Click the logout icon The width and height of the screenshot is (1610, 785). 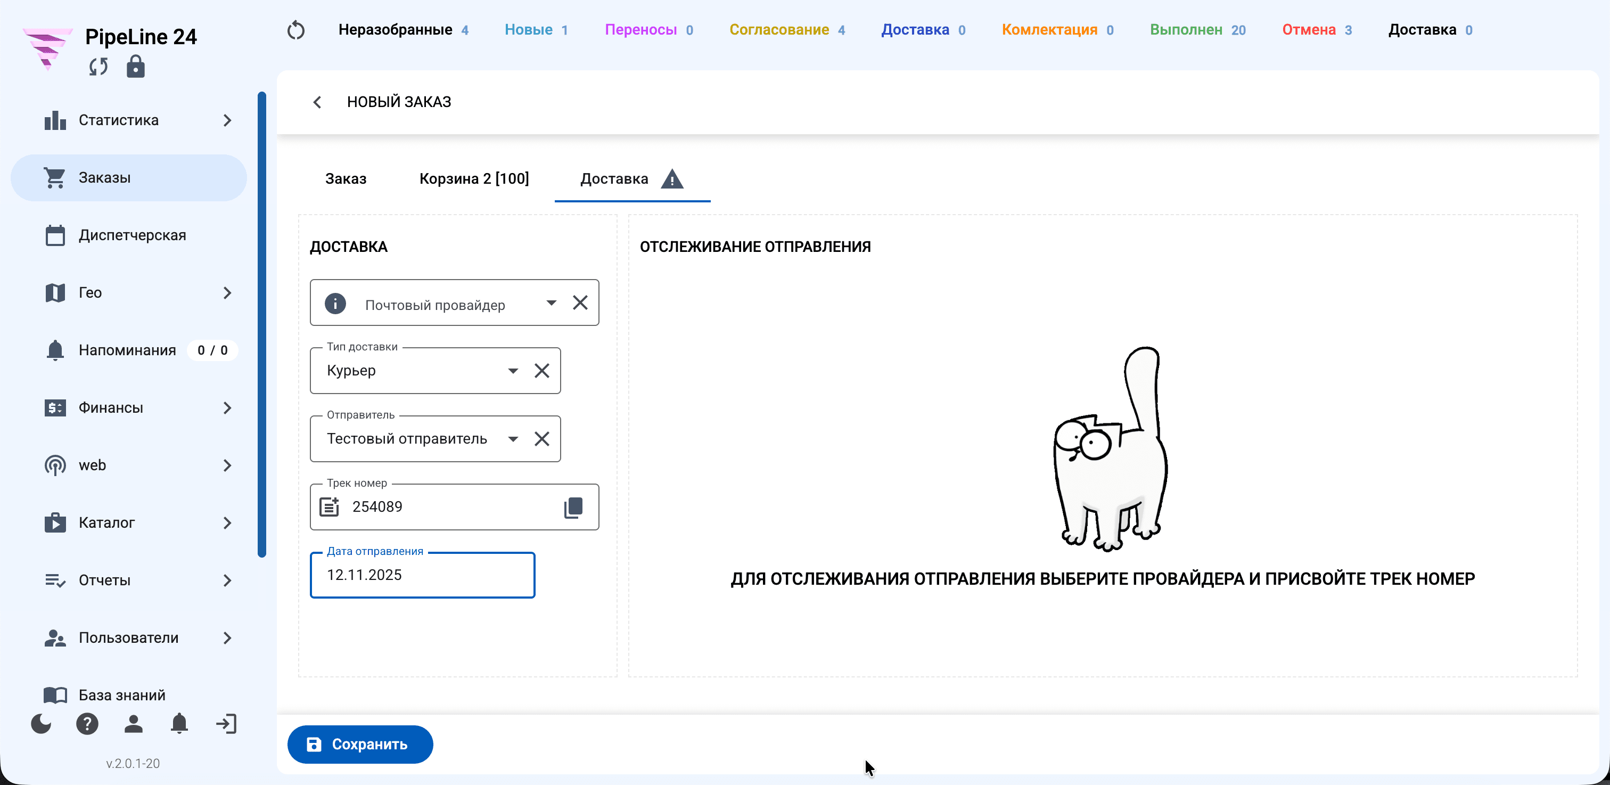point(226,724)
